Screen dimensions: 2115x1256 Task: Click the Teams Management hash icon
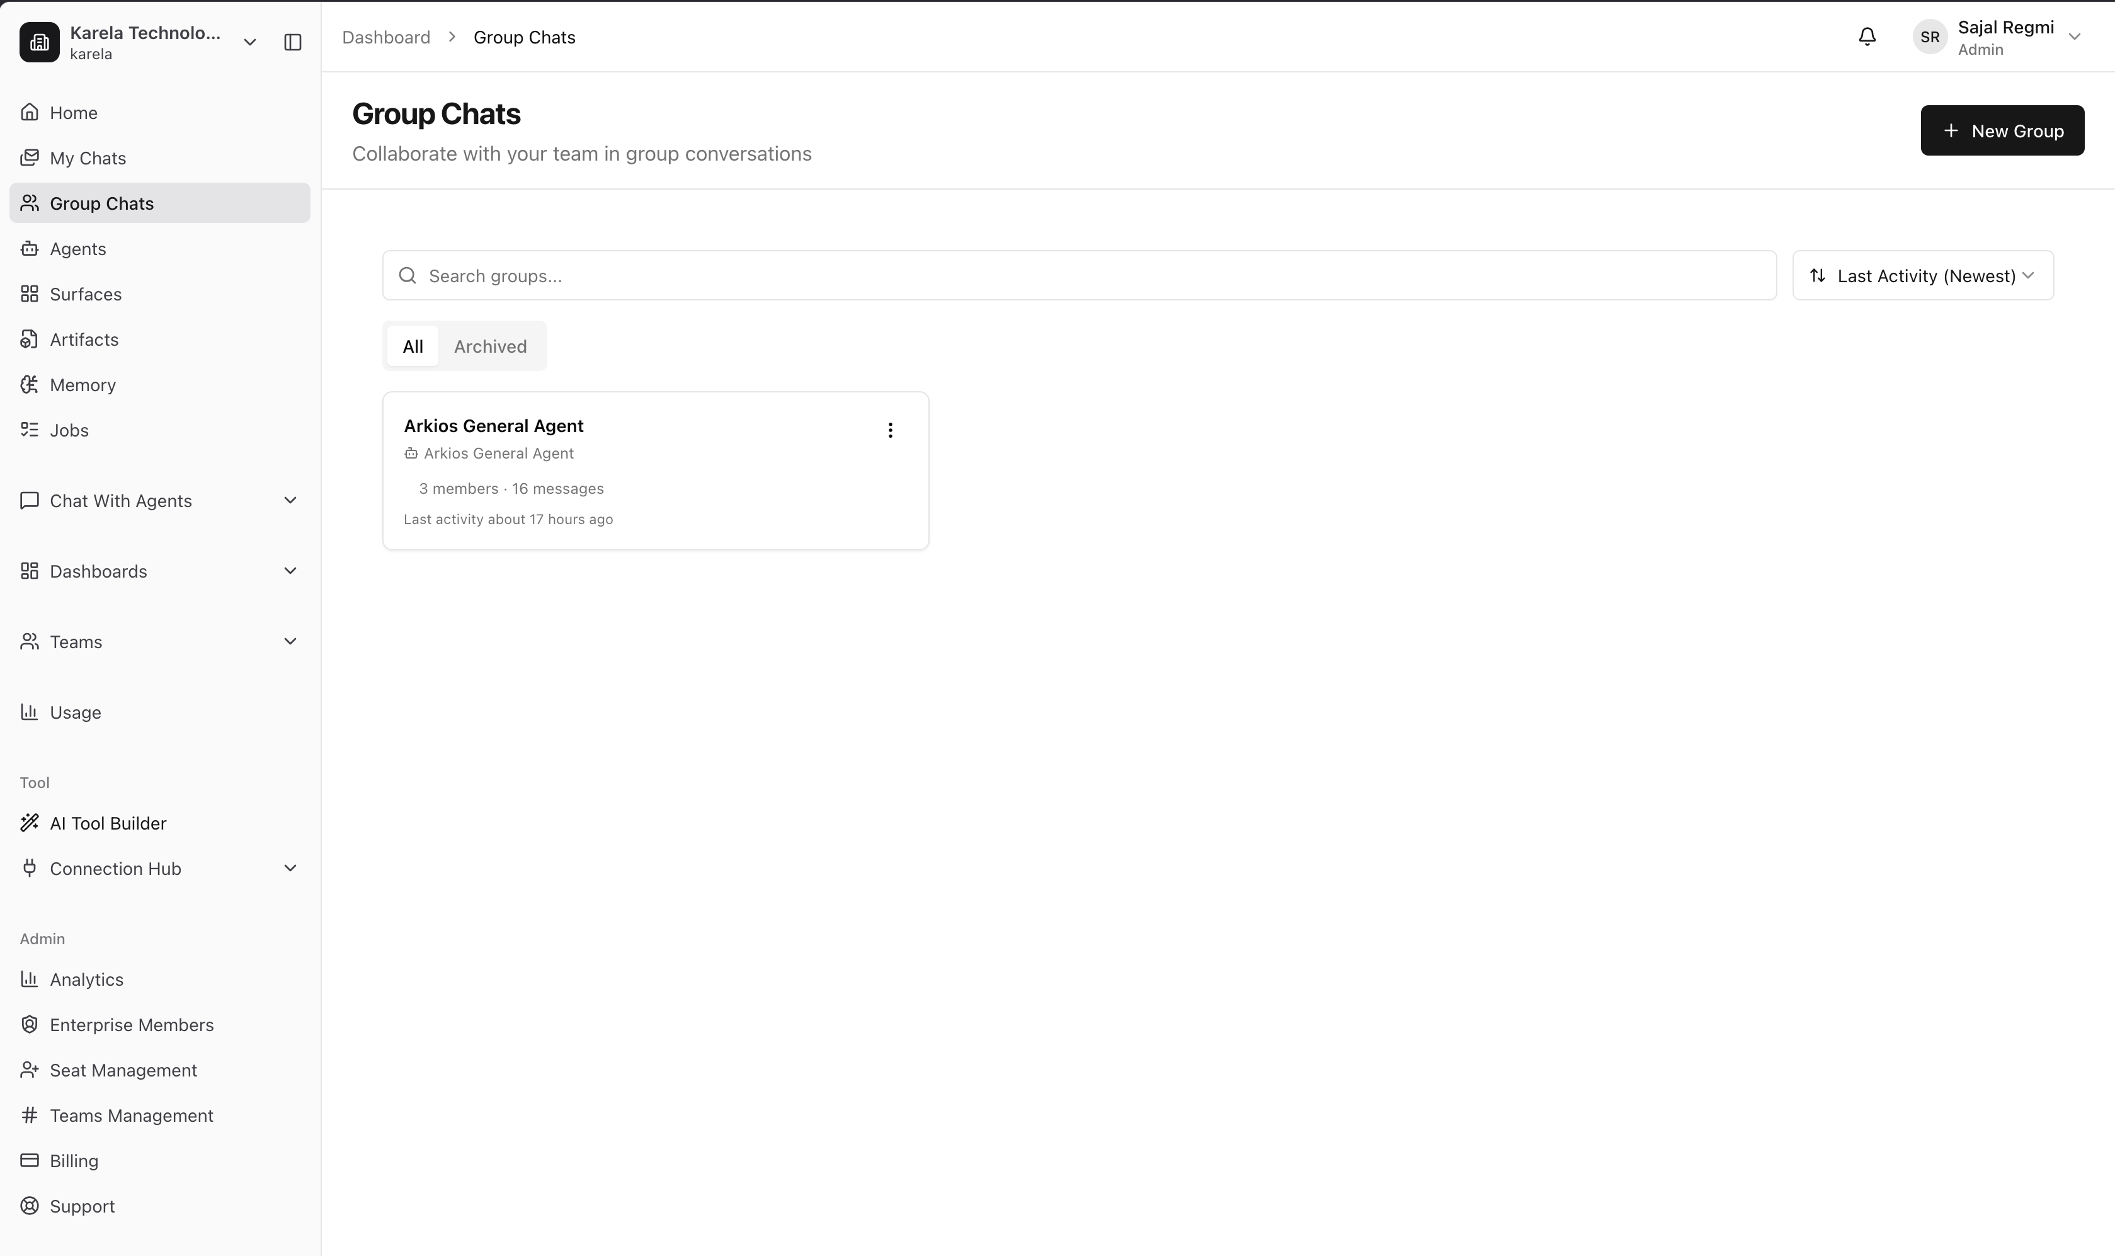30,1116
